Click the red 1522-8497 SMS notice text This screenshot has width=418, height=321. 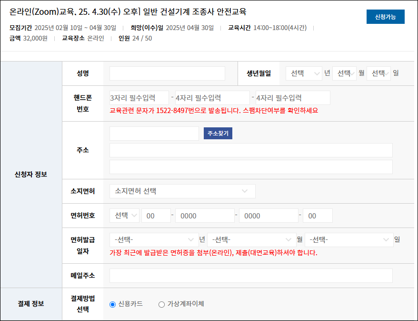214,111
